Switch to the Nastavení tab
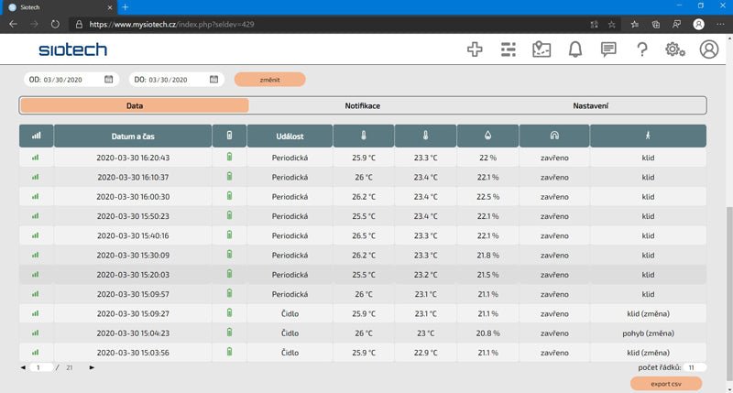This screenshot has width=733, height=393. 590,105
